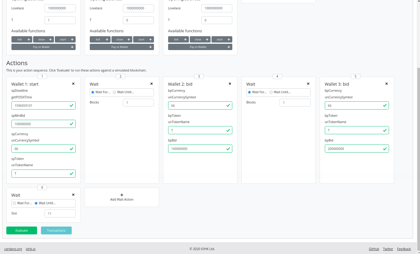Add Pay to Wallet for first wallet
The image size is (420, 254).
tap(43, 47)
